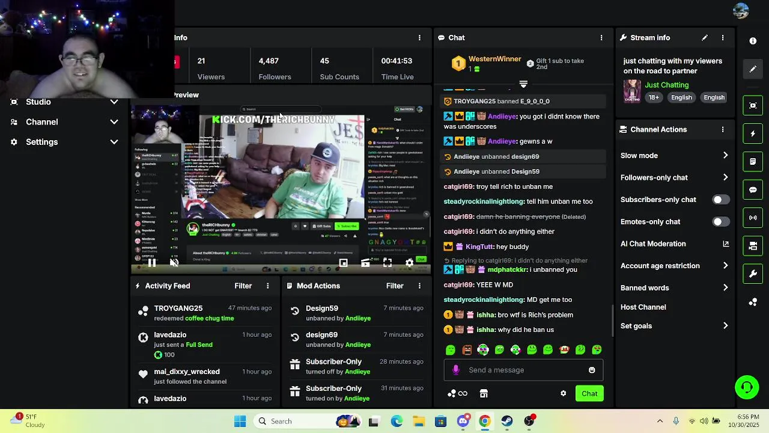This screenshot has width=769, height=433.
Task: Click the purple microphone icon in chat box
Action: pos(456,370)
